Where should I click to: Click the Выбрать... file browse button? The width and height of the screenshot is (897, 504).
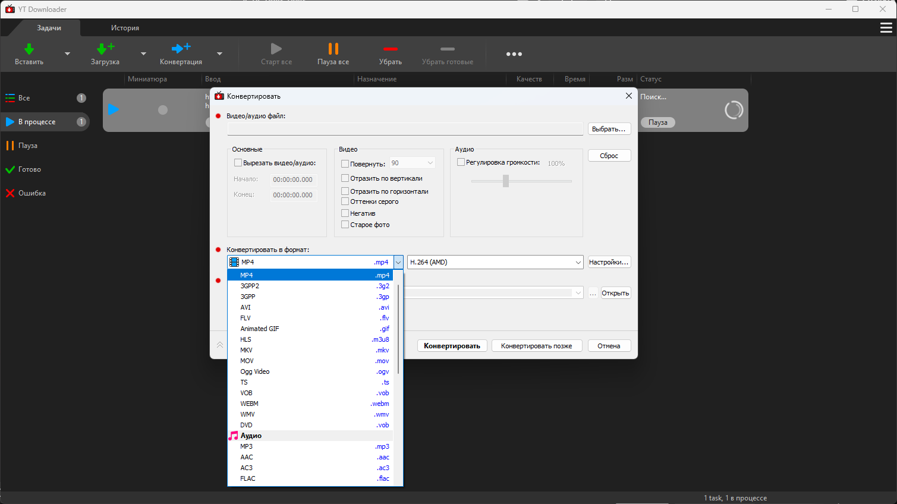[609, 129]
